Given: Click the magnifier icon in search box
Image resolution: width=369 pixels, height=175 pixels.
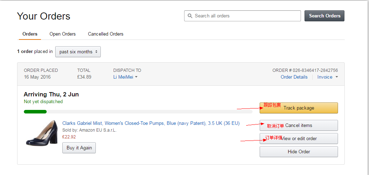Looking at the screenshot, I should 190,16.
